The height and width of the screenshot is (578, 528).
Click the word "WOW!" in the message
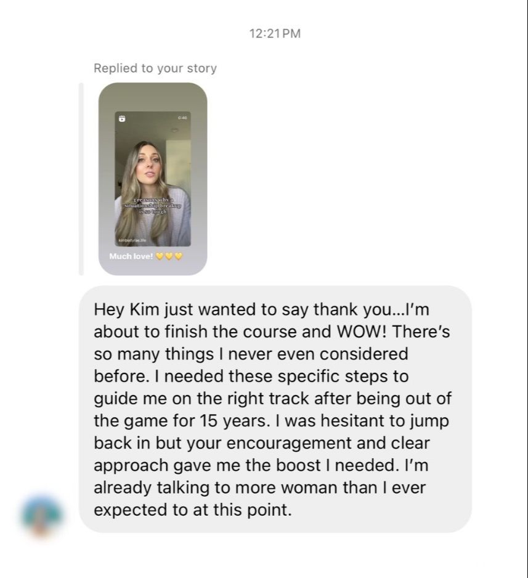(362, 332)
